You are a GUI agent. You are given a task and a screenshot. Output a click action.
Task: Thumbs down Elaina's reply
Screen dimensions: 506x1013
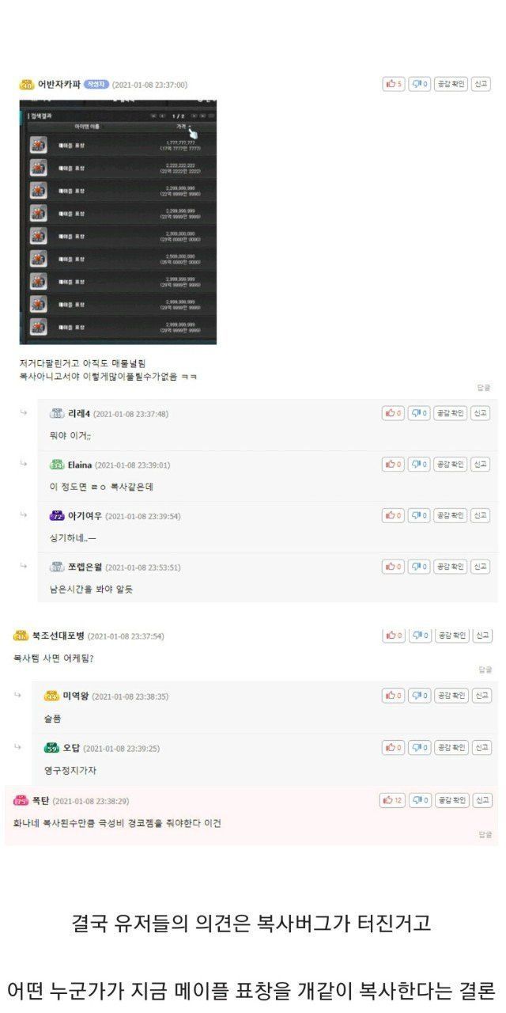pyautogui.click(x=419, y=465)
